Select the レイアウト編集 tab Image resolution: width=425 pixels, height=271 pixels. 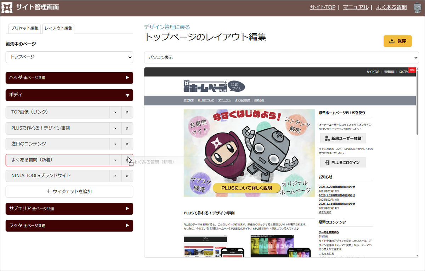pos(58,28)
